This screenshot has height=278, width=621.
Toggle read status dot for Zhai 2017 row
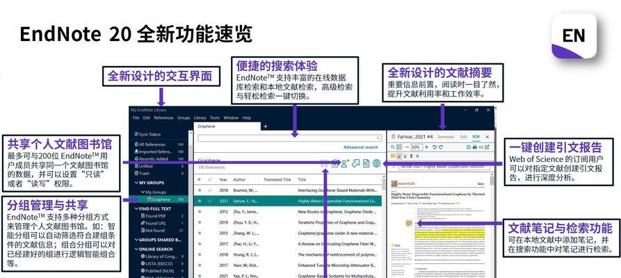(x=200, y=244)
